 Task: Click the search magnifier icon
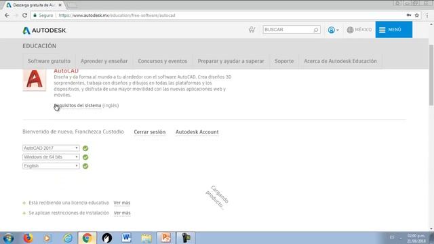coord(316,30)
